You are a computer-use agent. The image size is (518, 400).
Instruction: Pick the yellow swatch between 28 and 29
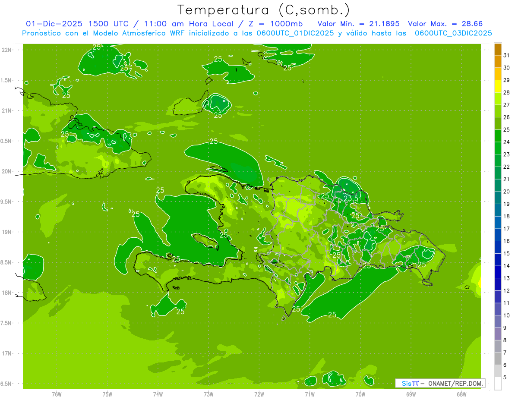coord(498,86)
